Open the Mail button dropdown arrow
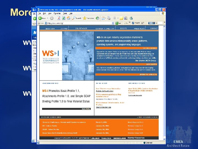The image size is (198, 149). (106, 18)
